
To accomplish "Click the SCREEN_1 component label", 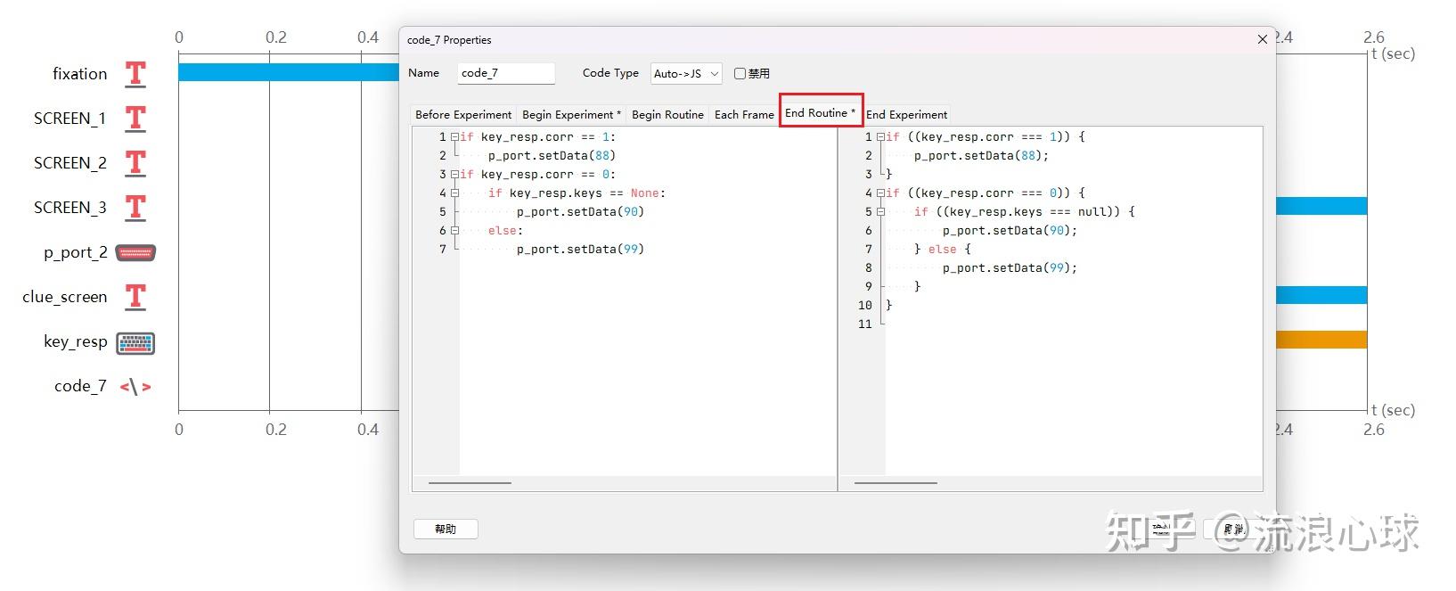I will (70, 119).
